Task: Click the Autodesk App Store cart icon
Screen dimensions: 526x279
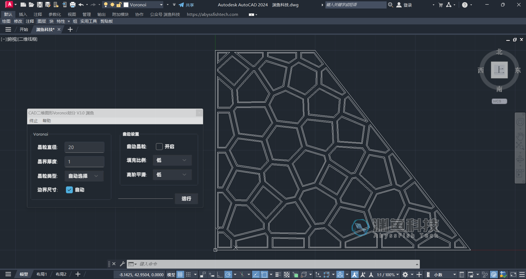Action: pos(441,5)
